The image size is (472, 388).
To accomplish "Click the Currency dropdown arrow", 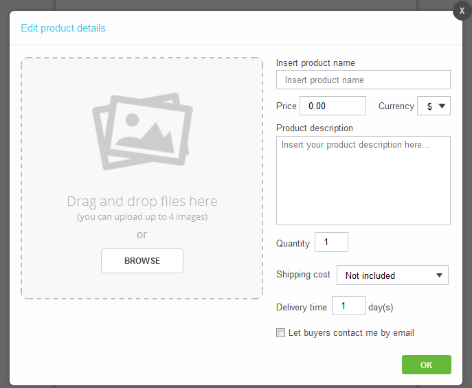I will (442, 106).
